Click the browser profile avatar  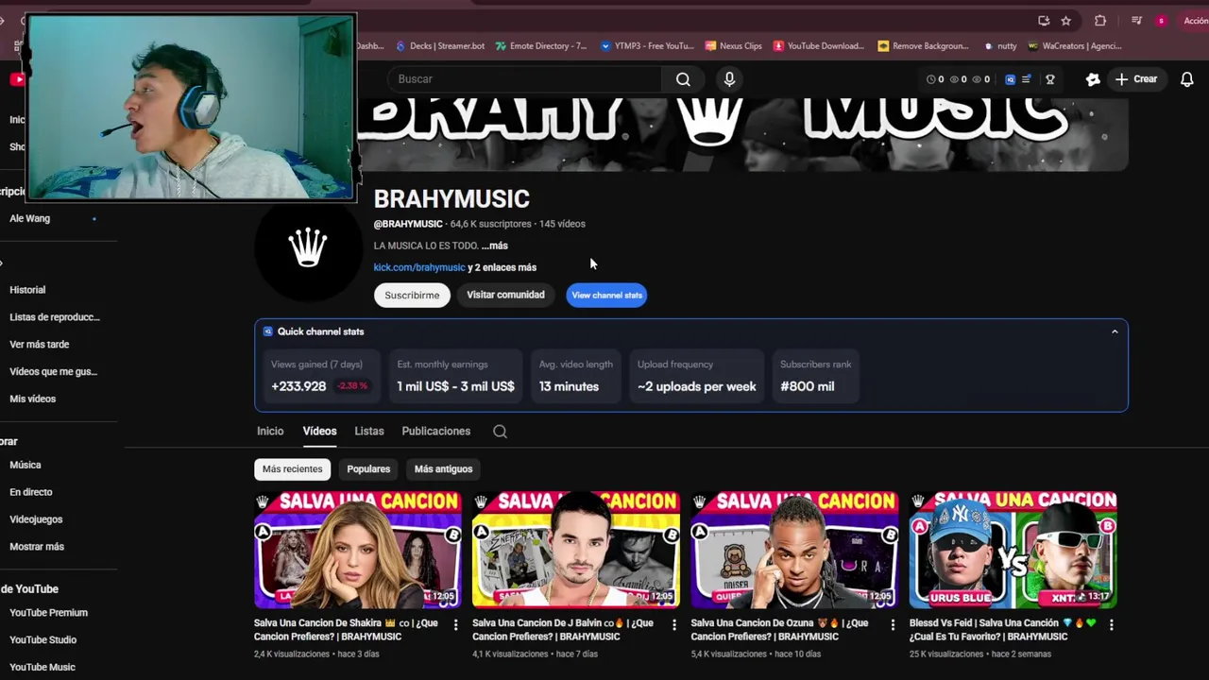click(1161, 21)
